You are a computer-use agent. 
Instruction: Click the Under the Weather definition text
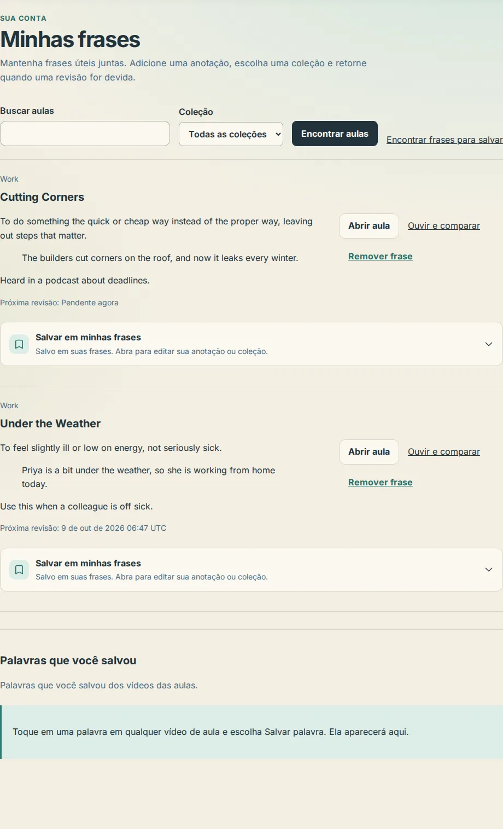(x=111, y=448)
